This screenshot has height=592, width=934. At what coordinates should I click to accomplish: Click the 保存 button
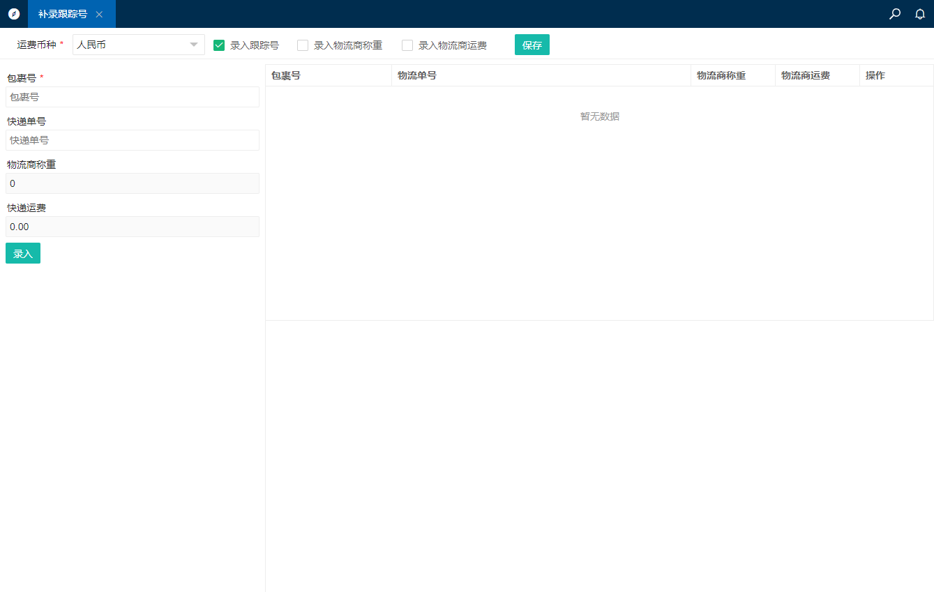coord(532,45)
